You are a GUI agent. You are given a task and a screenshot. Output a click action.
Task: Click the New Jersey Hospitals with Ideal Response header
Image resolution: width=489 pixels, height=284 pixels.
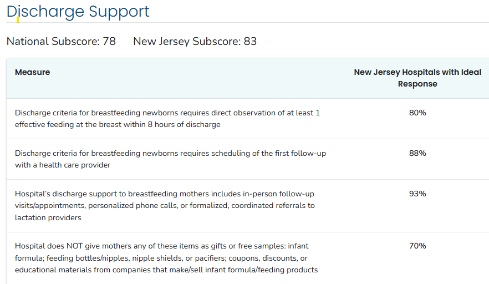click(x=417, y=78)
